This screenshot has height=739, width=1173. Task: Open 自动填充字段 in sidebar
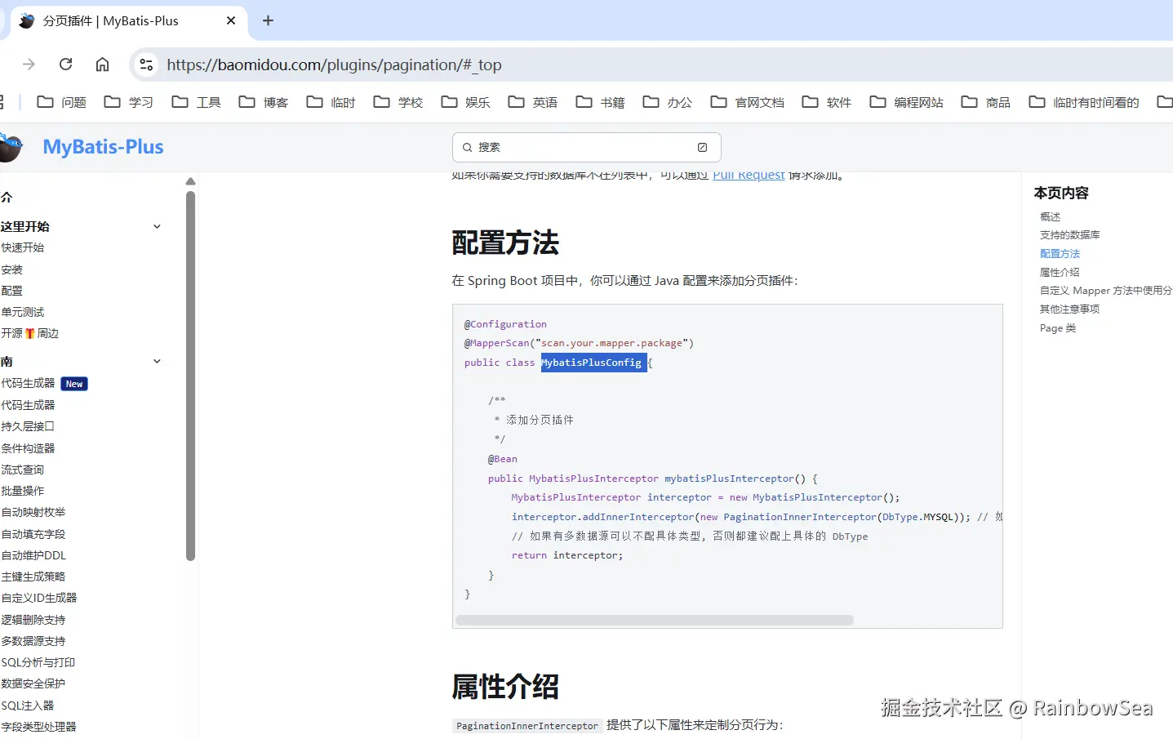(x=33, y=534)
